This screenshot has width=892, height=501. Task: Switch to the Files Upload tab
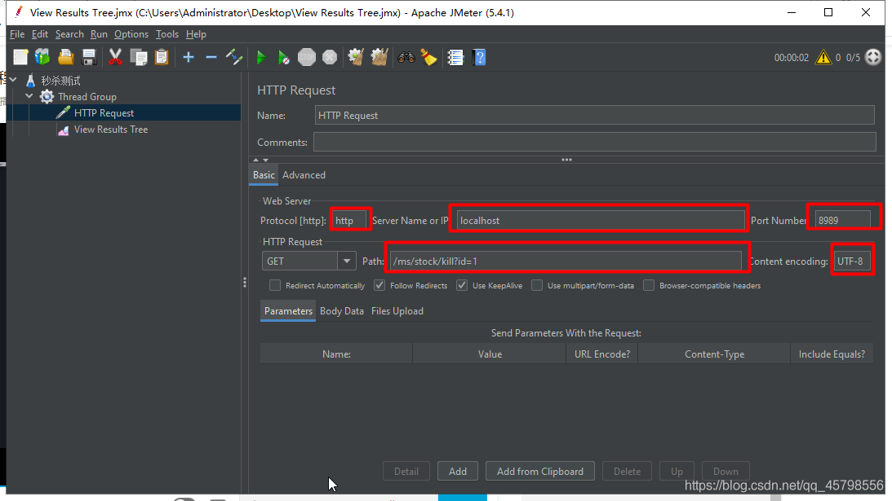(x=397, y=311)
